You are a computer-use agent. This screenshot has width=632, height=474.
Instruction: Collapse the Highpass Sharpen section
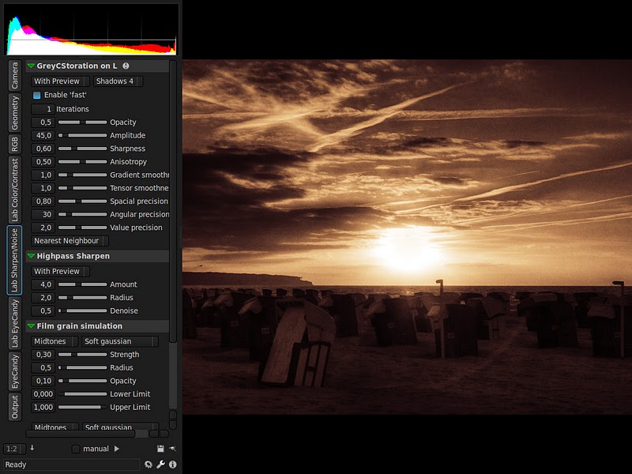[x=31, y=256]
